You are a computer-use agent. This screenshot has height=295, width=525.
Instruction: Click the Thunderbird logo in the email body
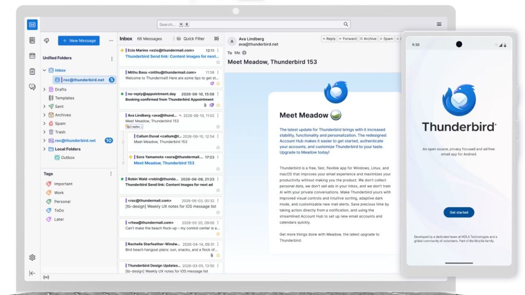336,92
